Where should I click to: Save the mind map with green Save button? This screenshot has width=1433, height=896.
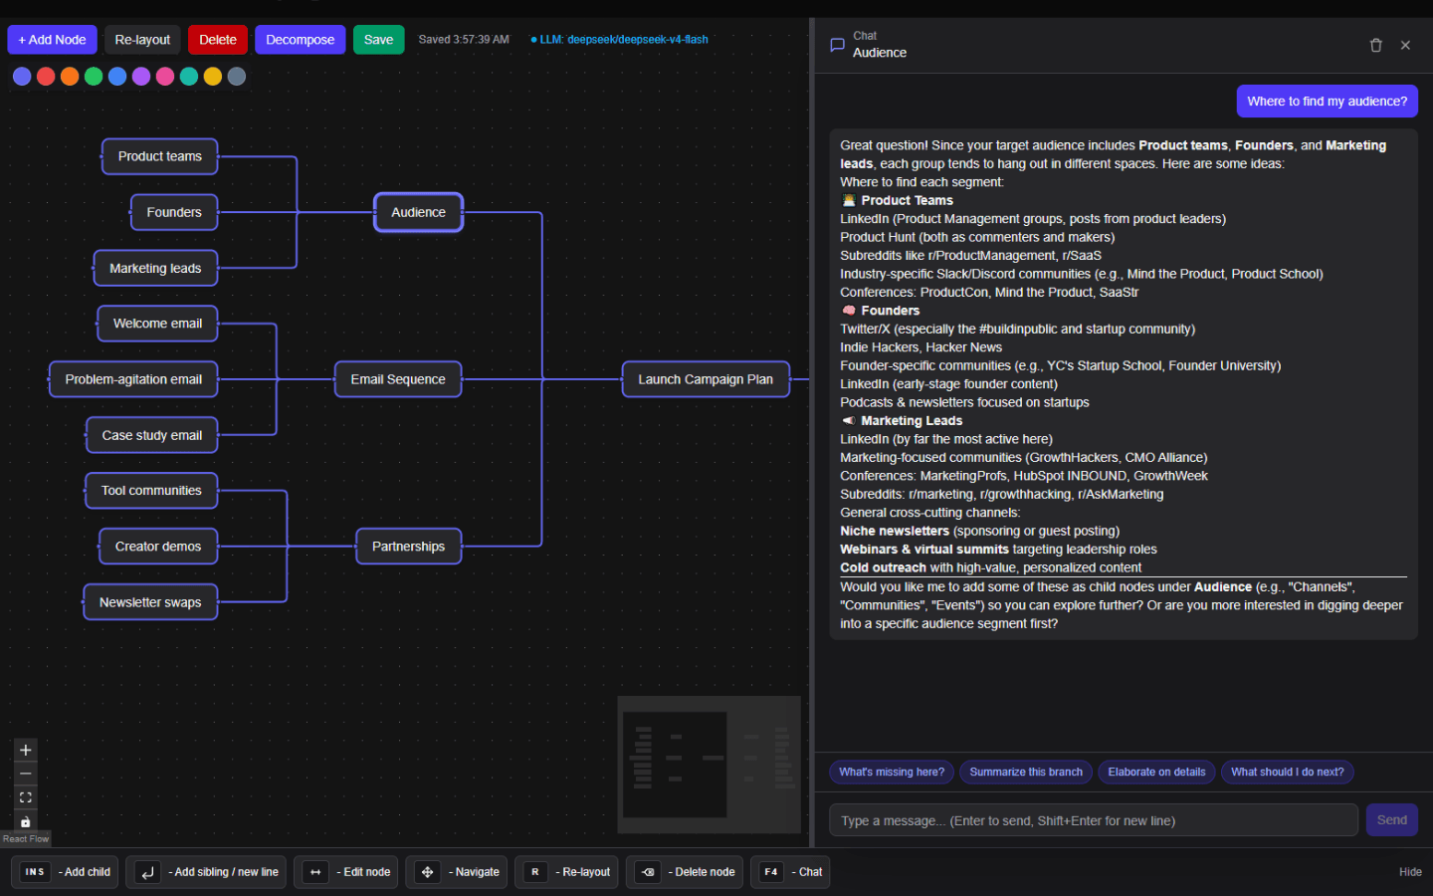pyautogui.click(x=378, y=40)
